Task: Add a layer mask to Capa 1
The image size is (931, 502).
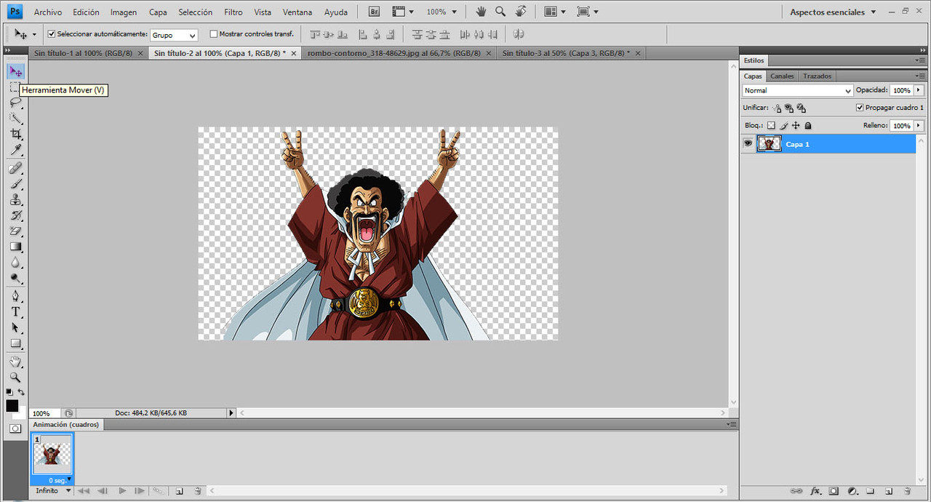Action: 834,491
